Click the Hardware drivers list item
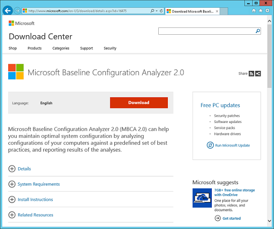This screenshot has height=229, width=274. [x=227, y=134]
